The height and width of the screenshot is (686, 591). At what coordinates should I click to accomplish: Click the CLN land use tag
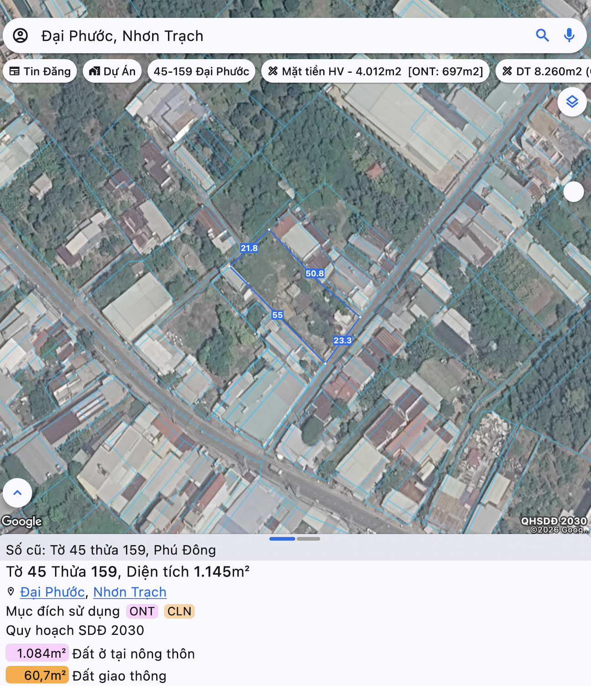click(179, 612)
